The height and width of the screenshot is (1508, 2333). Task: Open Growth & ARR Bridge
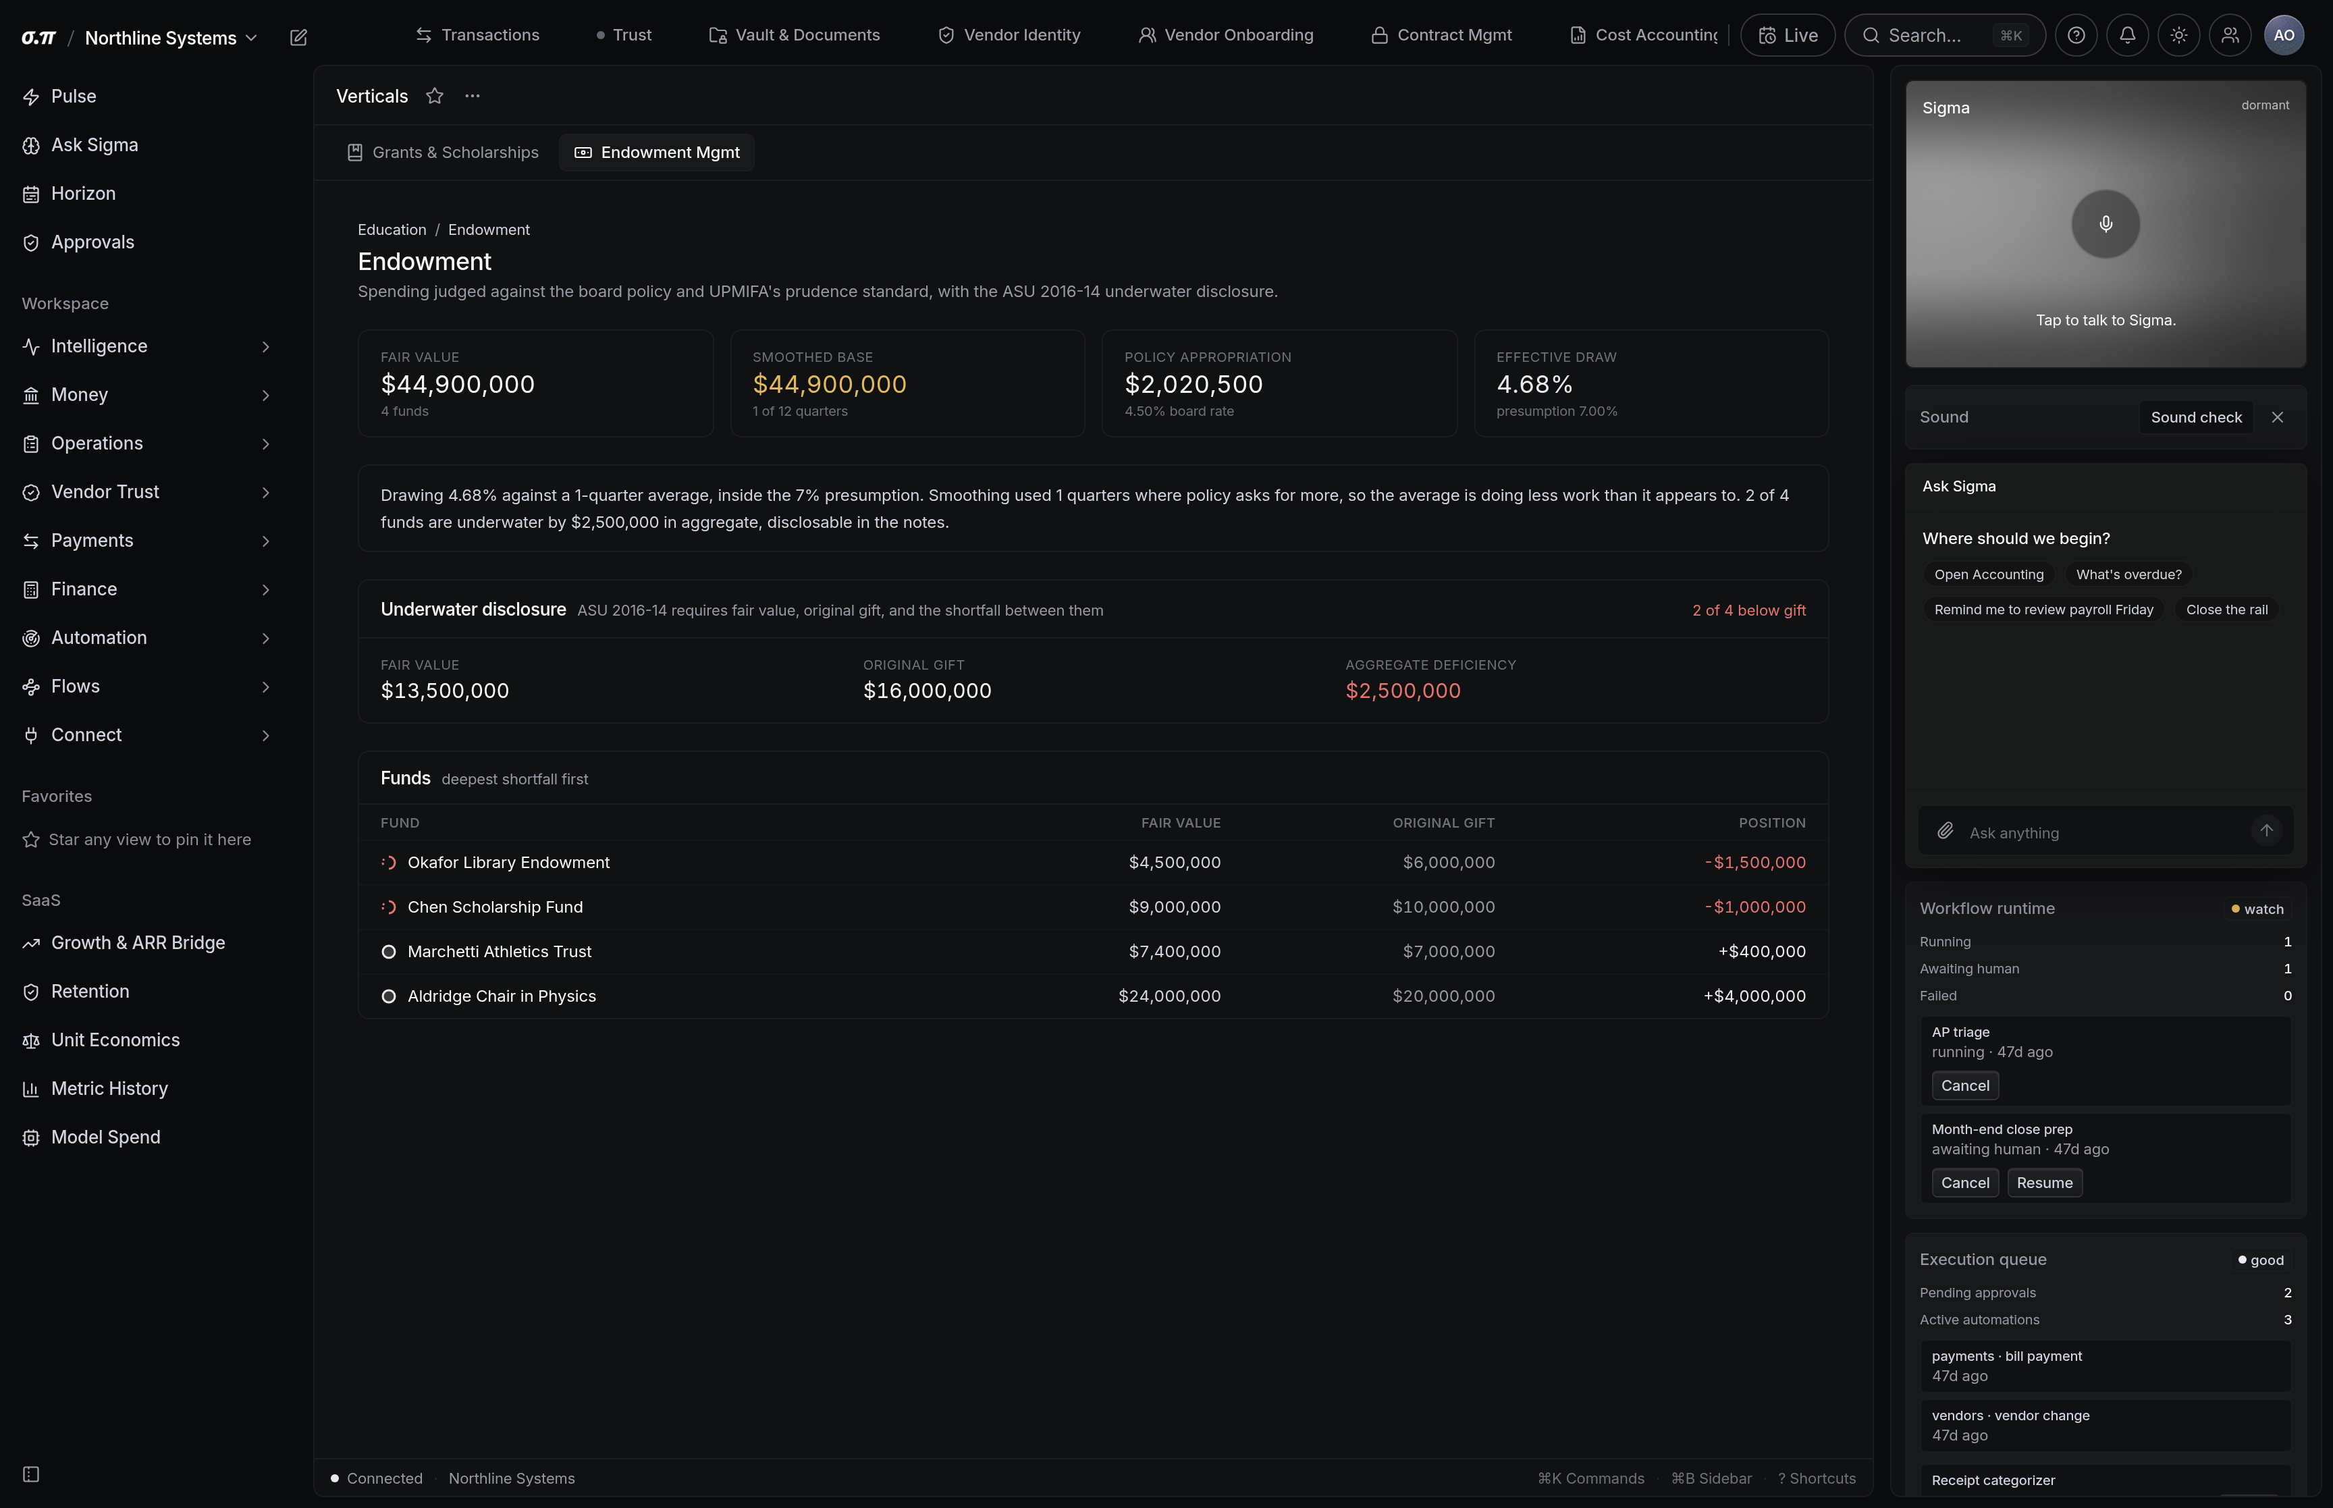point(147,943)
